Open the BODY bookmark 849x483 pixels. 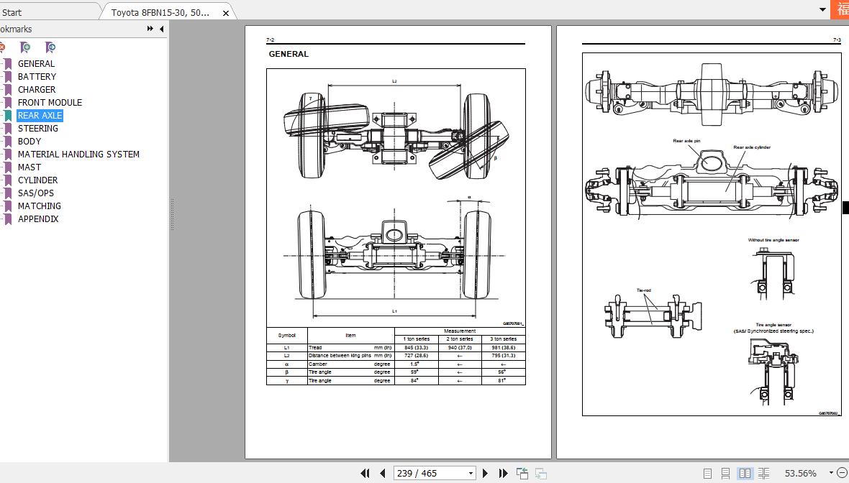coord(29,141)
